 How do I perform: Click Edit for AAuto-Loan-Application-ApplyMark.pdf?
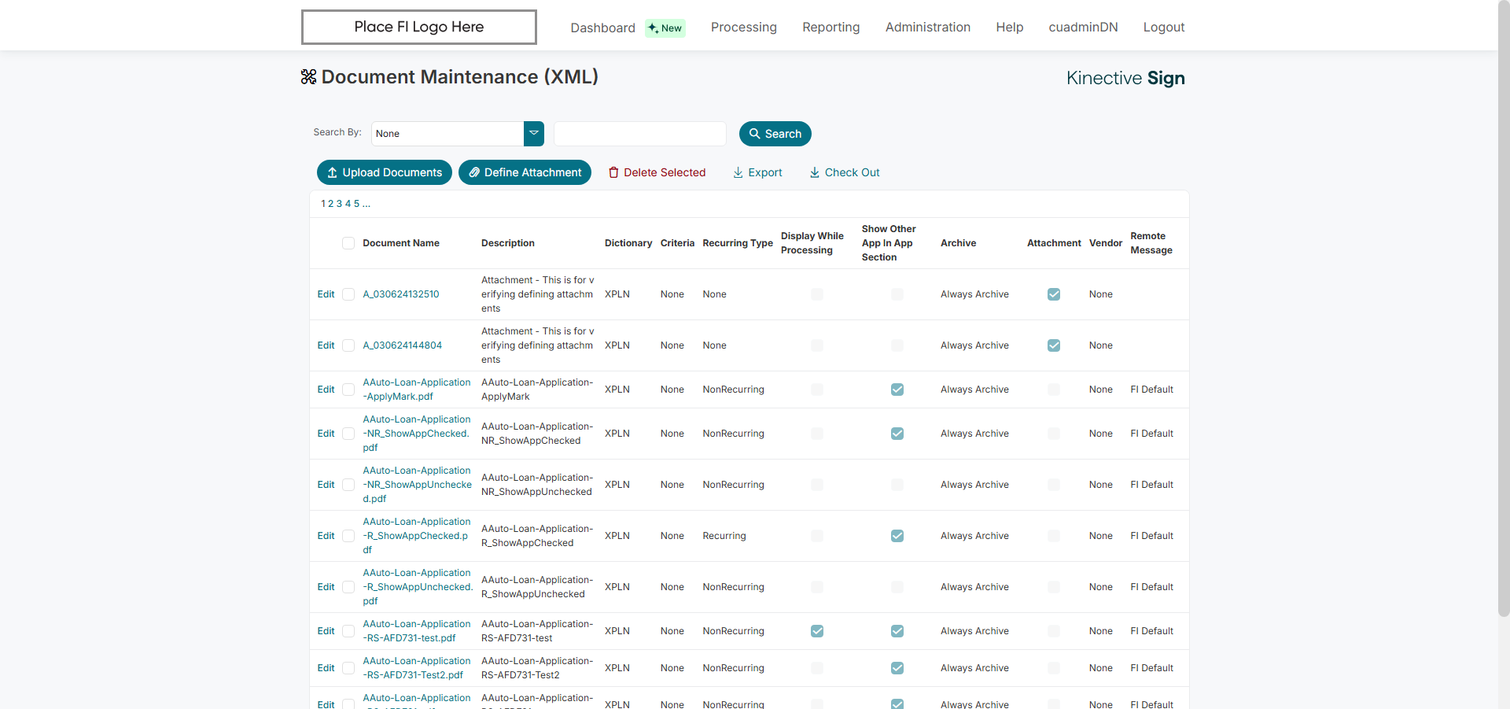(x=326, y=390)
